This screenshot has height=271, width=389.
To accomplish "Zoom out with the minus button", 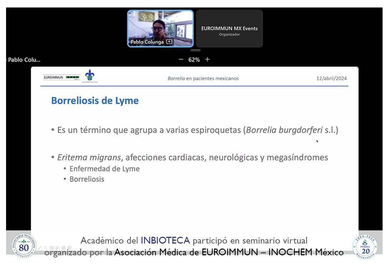I will point(181,60).
